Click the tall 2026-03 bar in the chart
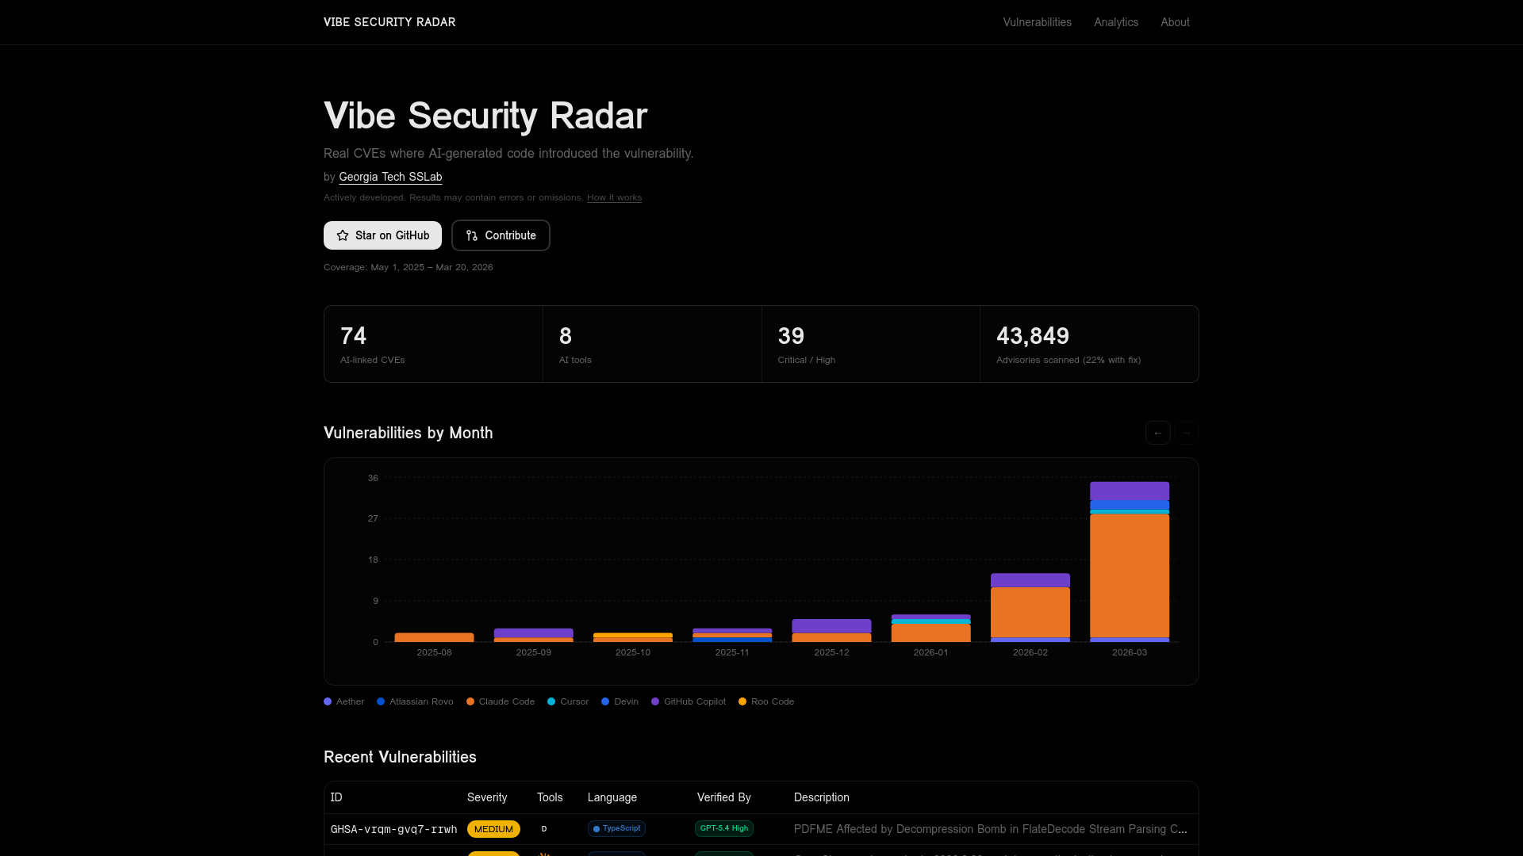The height and width of the screenshot is (856, 1523). coord(1130,563)
